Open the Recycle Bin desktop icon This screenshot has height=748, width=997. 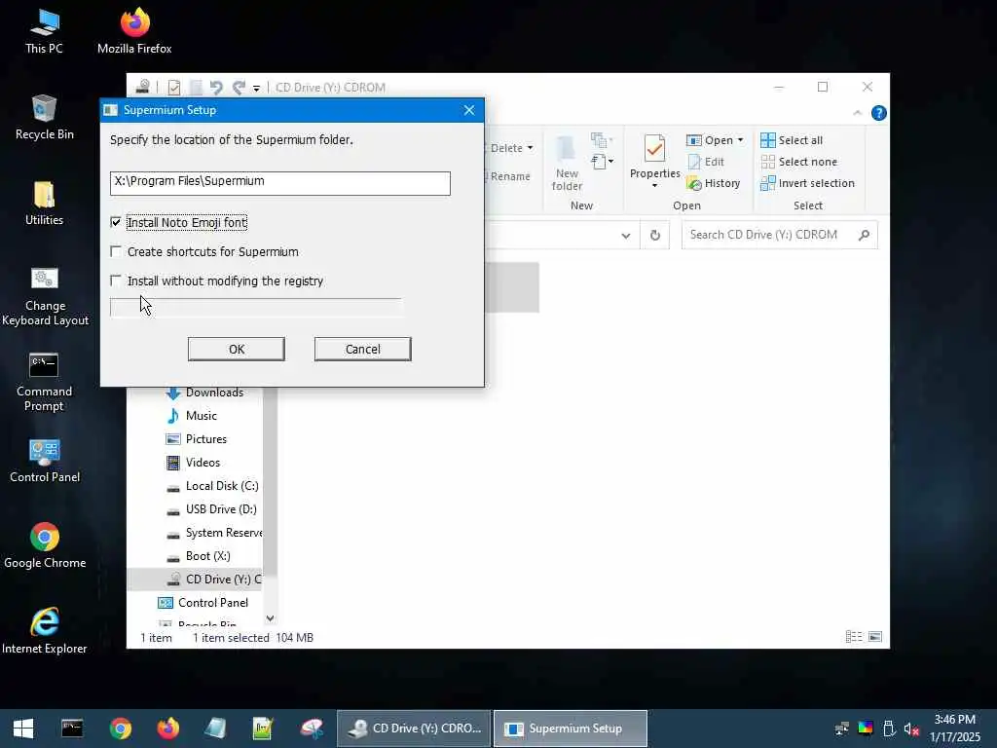pos(44,117)
